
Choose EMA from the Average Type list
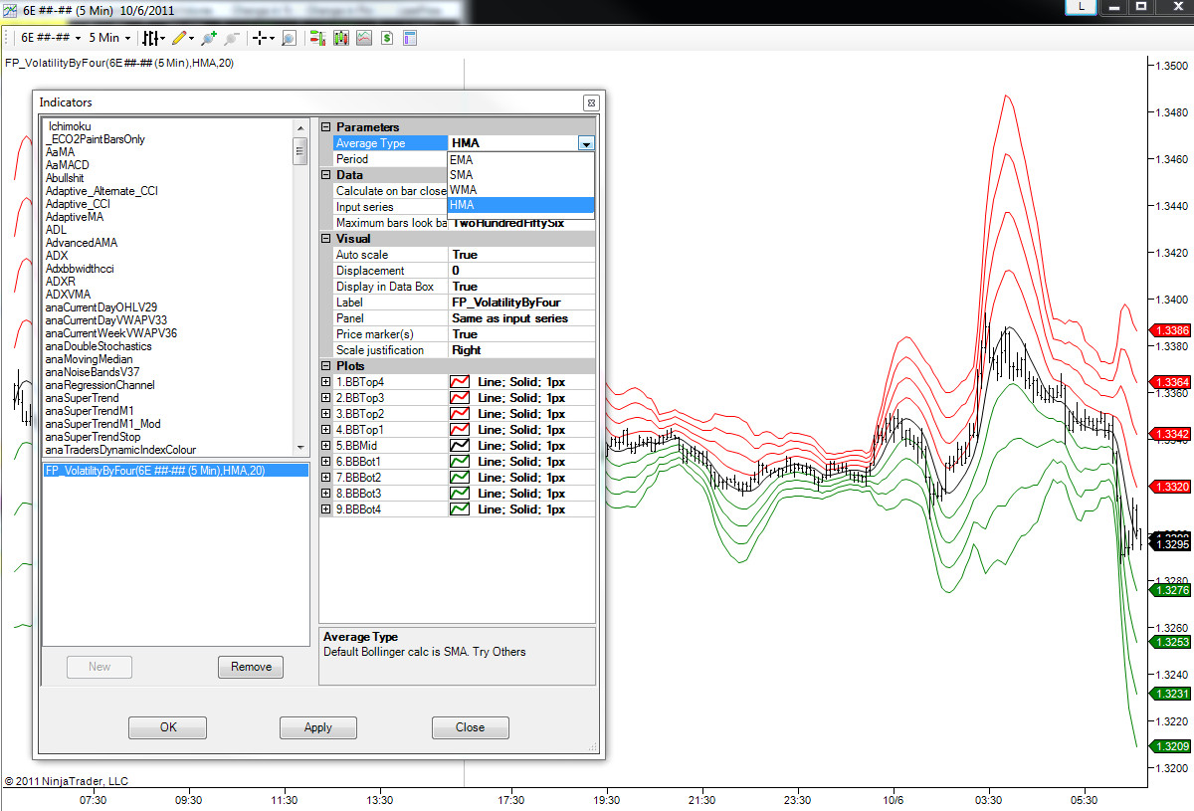520,159
